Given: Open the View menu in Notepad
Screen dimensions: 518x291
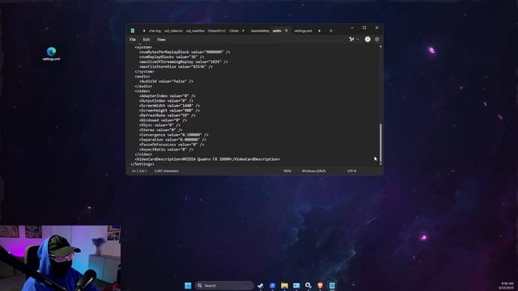Looking at the screenshot, I should point(161,40).
